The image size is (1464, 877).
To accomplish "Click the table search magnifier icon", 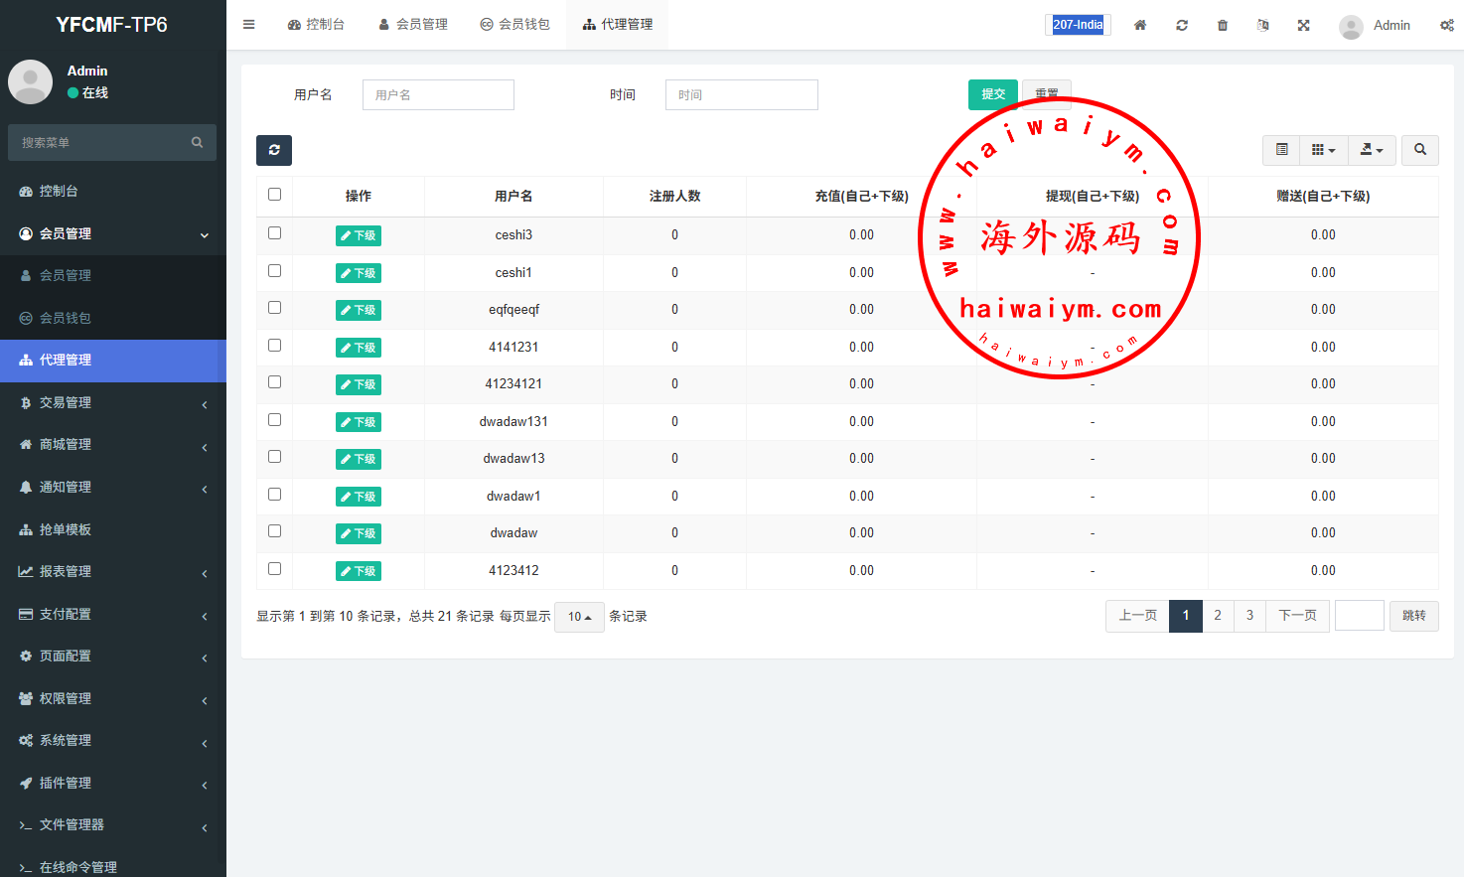I will tap(1420, 150).
